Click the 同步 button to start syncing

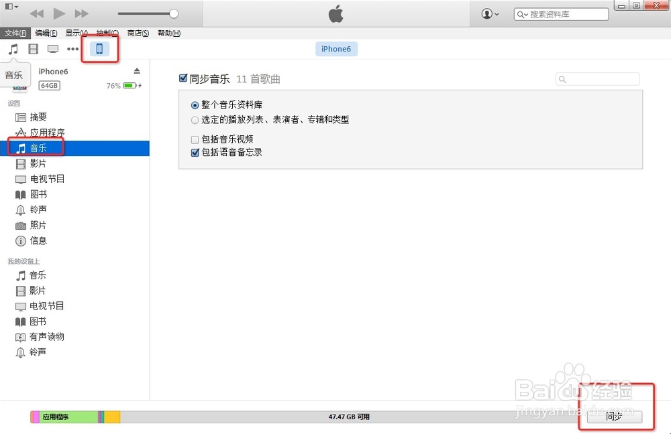coord(613,416)
